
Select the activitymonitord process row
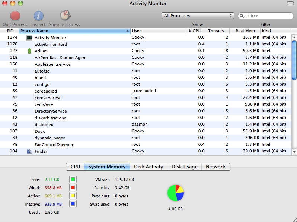pos(146,44)
